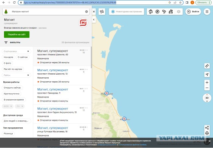Click the Новогоднее настроение snowflake button

(x=126, y=12)
